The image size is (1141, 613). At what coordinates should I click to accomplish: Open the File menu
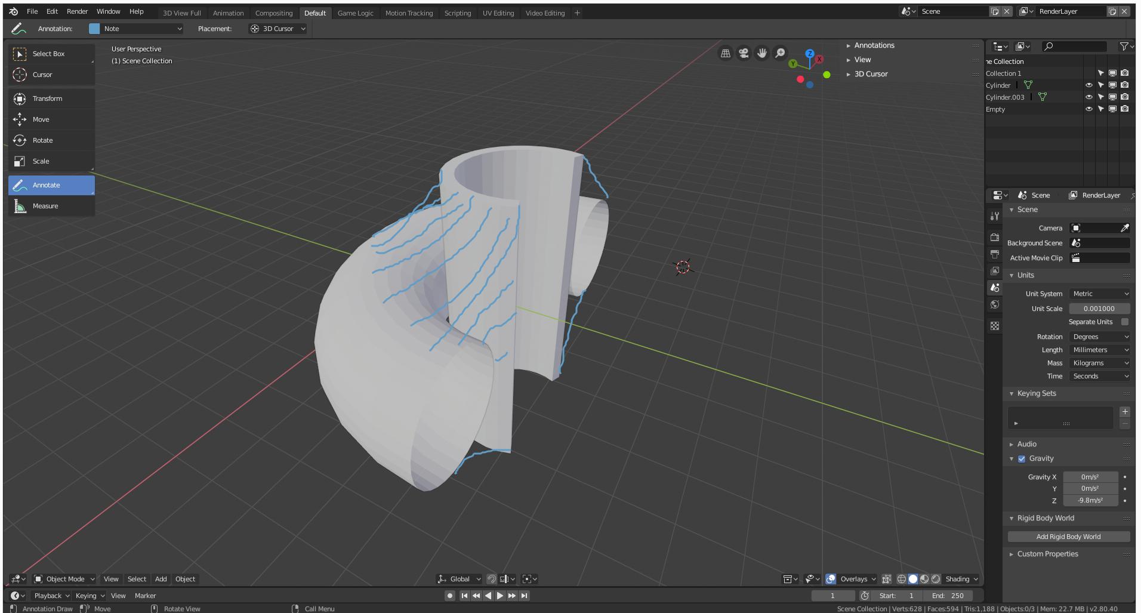click(32, 11)
